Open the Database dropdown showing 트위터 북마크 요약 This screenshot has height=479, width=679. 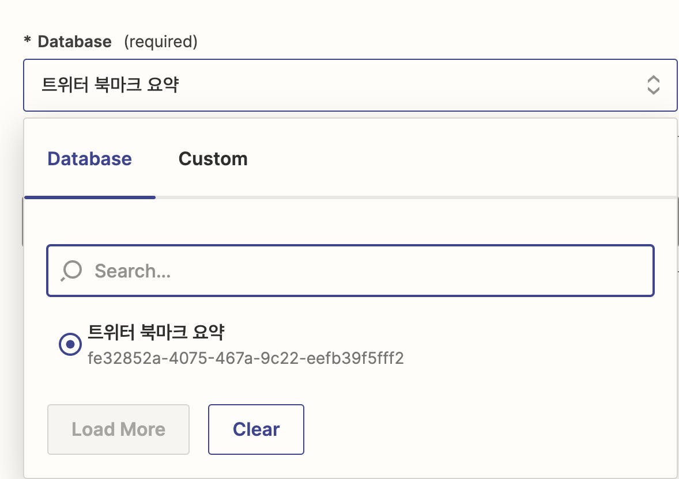350,85
